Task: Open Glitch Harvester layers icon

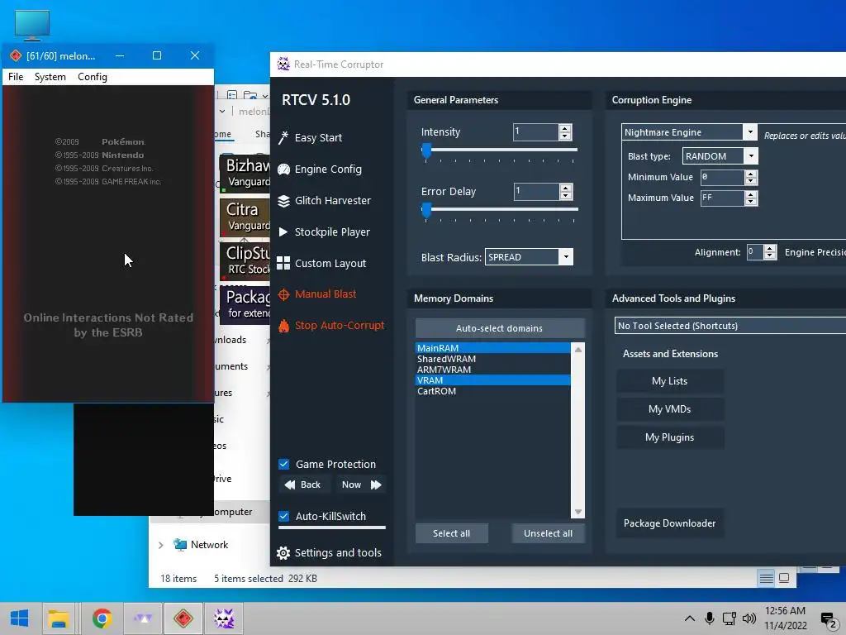Action: [x=283, y=201]
